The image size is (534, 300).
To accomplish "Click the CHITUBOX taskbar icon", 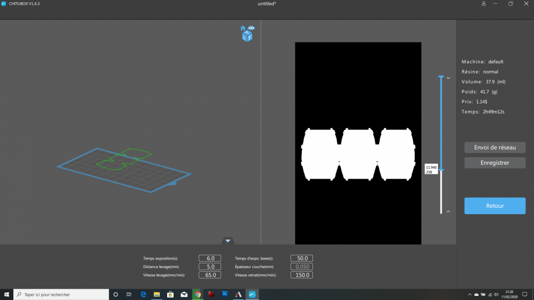I will [252, 295].
